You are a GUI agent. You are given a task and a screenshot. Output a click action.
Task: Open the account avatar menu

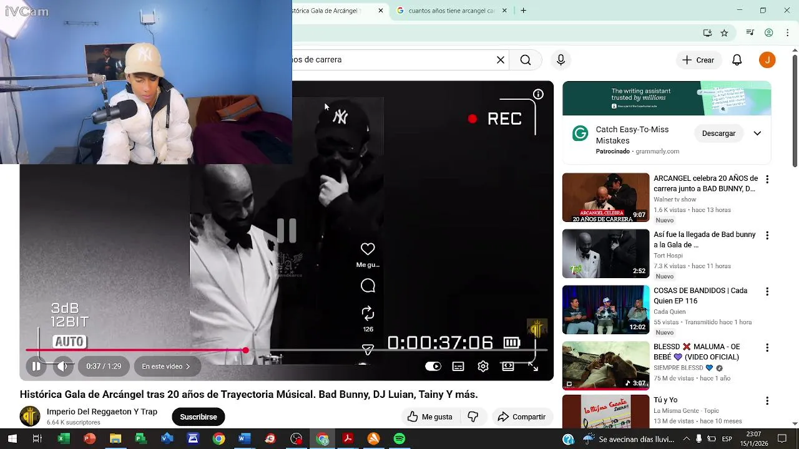(x=767, y=60)
